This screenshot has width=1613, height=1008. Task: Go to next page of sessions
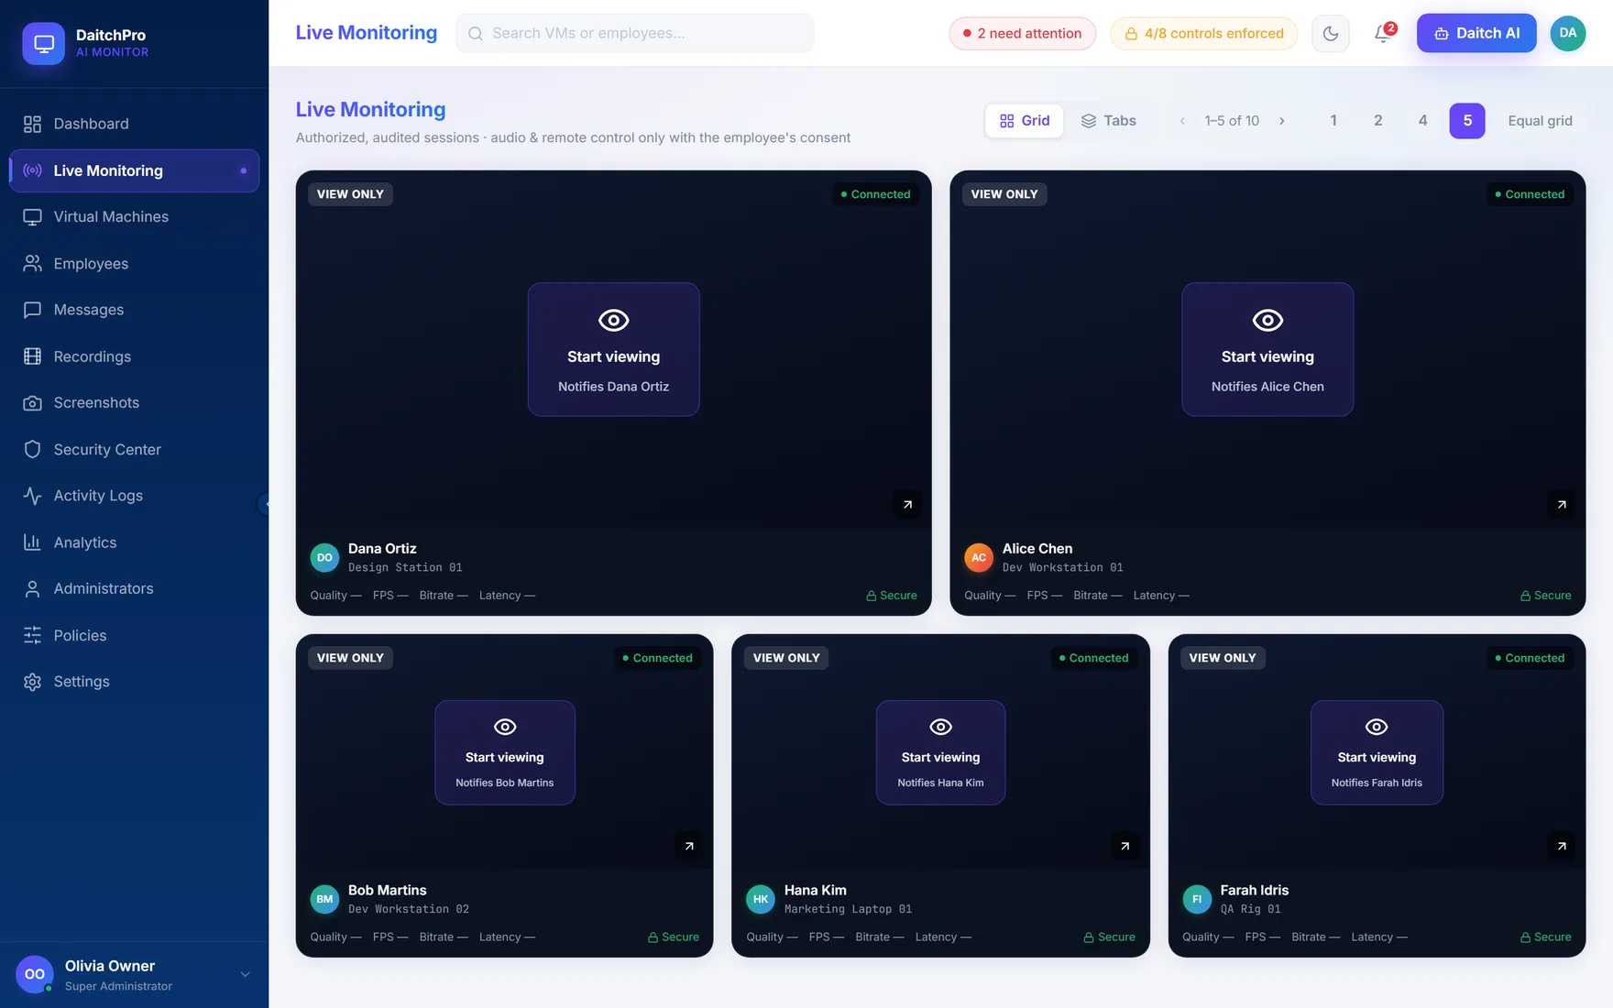tap(1282, 121)
